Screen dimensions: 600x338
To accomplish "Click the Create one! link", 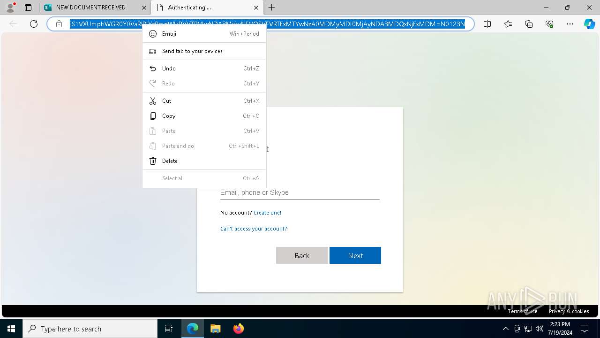I will click(x=267, y=213).
